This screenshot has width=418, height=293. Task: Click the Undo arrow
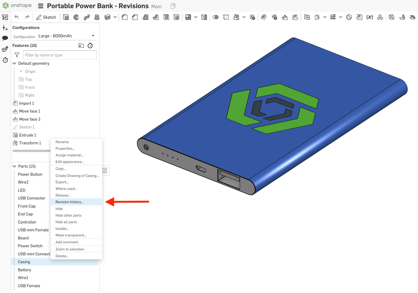tap(16, 17)
